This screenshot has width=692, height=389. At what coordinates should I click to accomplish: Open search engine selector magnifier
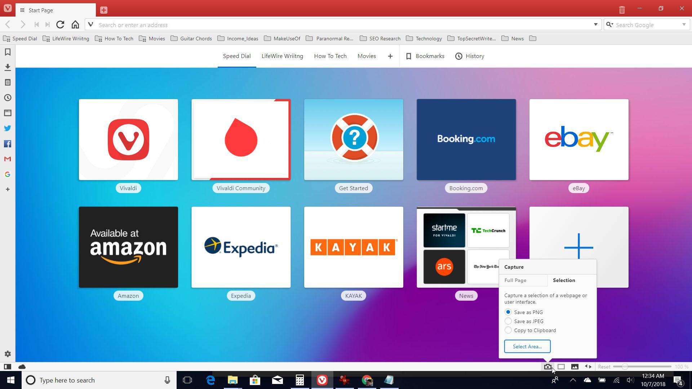[x=609, y=24]
